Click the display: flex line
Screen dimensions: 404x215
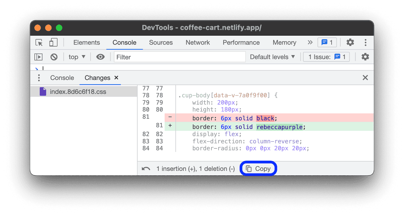217,134
